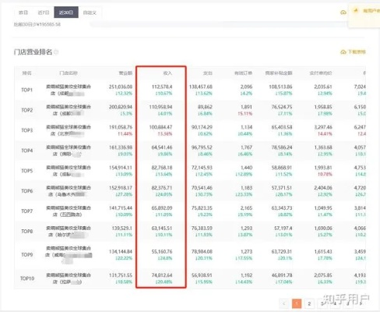The image size is (380, 312).
Task: Click expense value 90,174.29 in the TOP3 row
Action: tap(202, 127)
